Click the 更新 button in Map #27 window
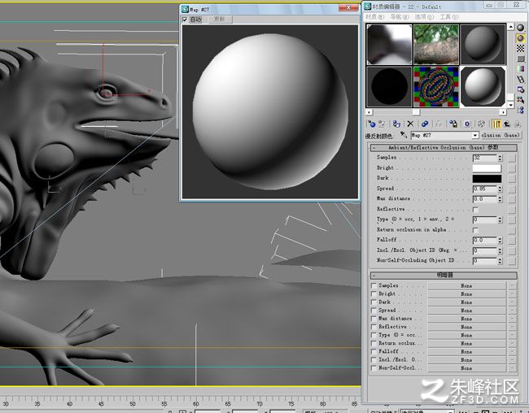 tap(219, 20)
